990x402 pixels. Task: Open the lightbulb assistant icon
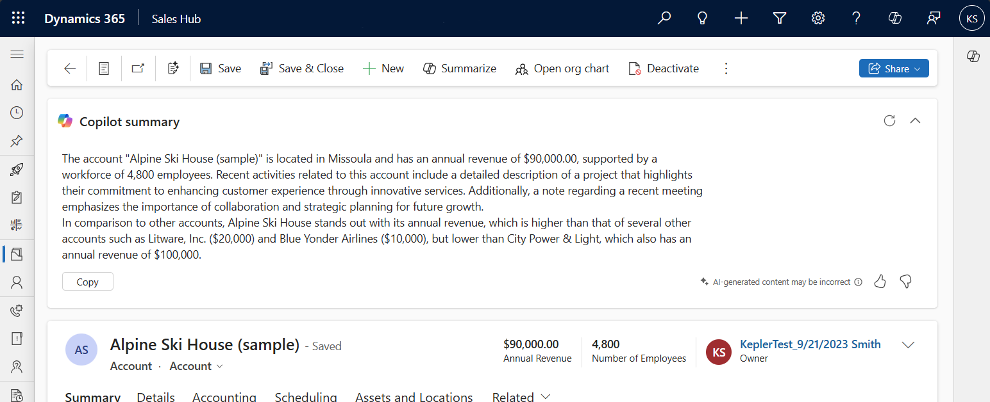click(x=703, y=19)
